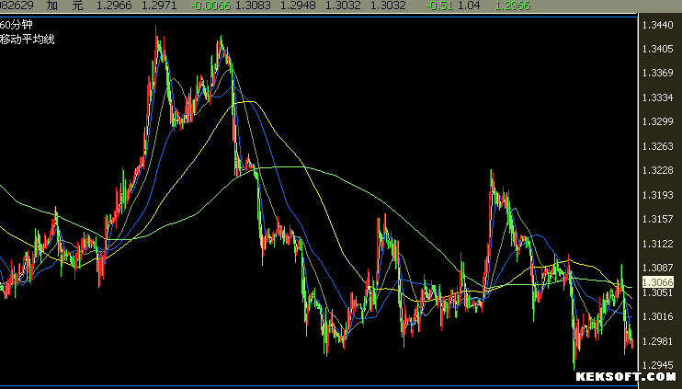Click the -0.51 percent change value

(x=439, y=6)
